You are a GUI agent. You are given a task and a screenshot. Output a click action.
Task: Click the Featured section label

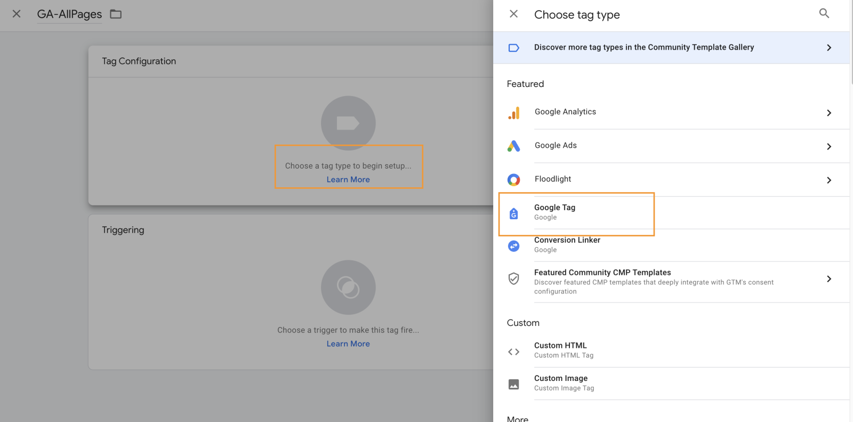click(x=525, y=84)
